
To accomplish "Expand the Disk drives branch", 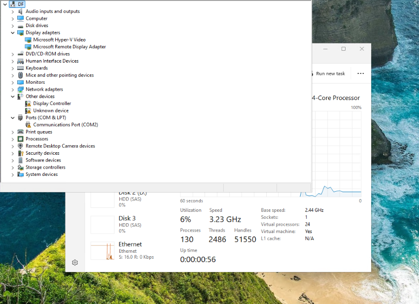I will pyautogui.click(x=12, y=26).
